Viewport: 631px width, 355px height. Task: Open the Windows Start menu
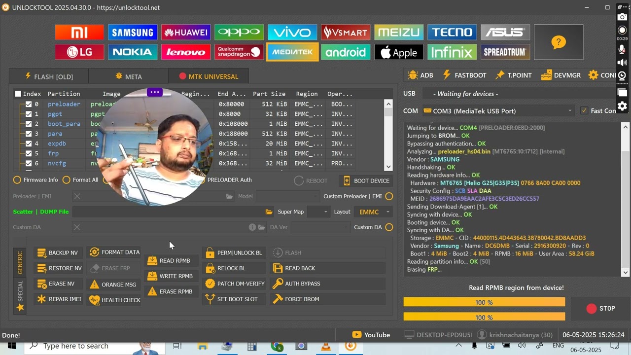pyautogui.click(x=11, y=346)
